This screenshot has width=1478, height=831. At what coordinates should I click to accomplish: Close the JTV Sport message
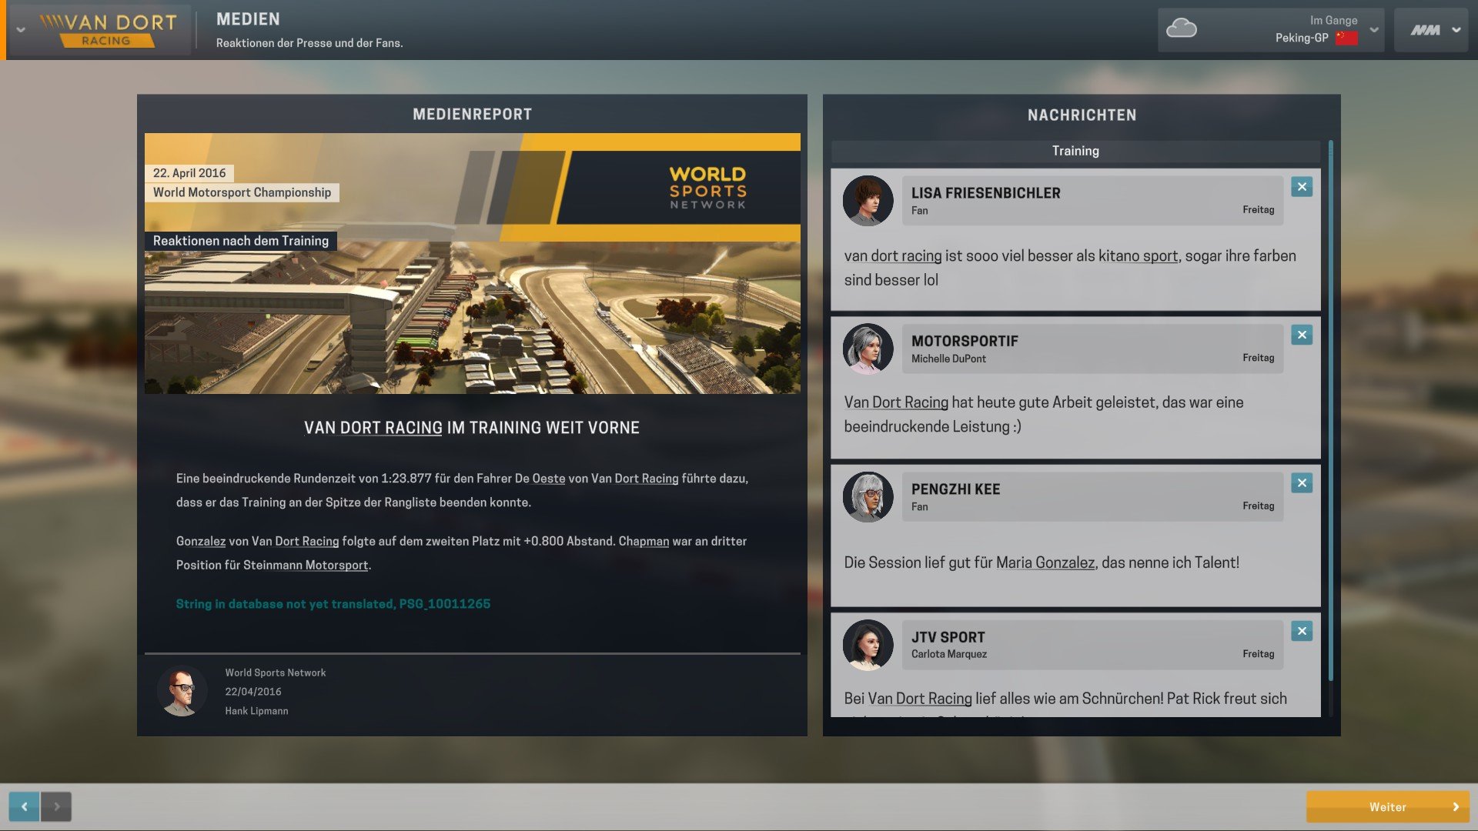coord(1302,631)
